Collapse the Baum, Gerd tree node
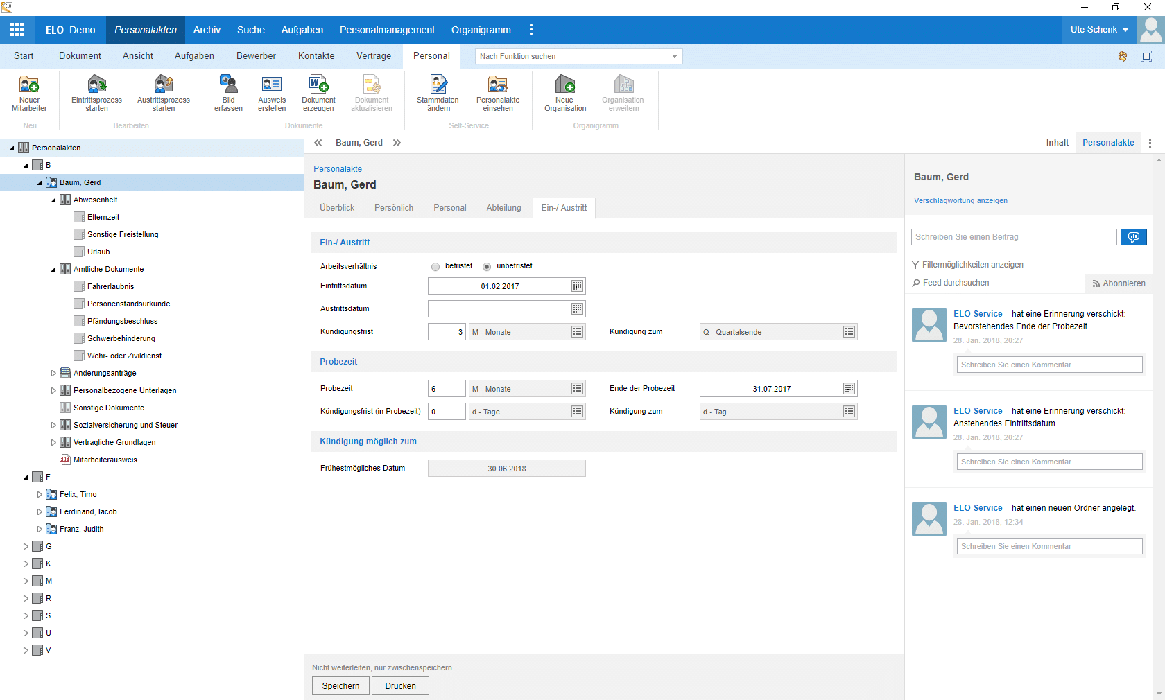 40,183
